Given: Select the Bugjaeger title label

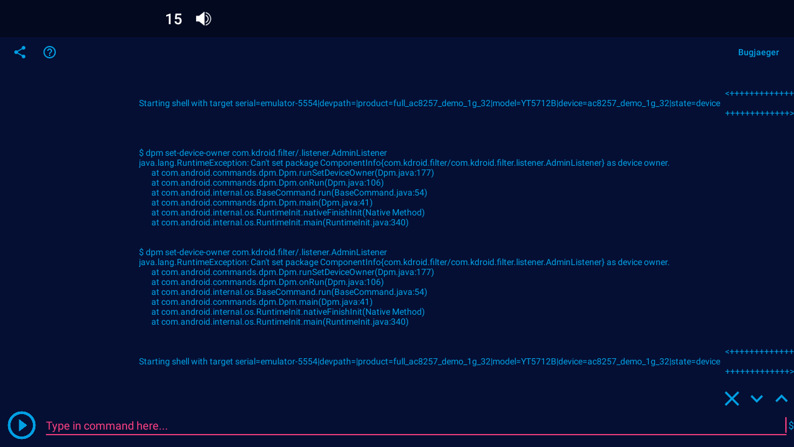Looking at the screenshot, I should click(x=758, y=52).
